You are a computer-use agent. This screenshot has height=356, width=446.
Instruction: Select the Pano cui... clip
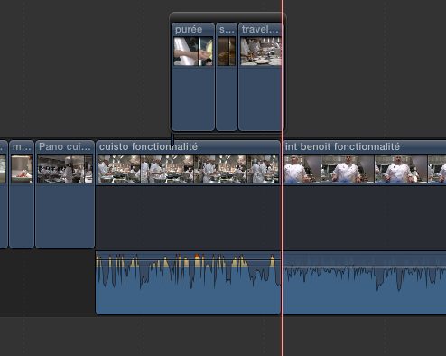[65, 194]
